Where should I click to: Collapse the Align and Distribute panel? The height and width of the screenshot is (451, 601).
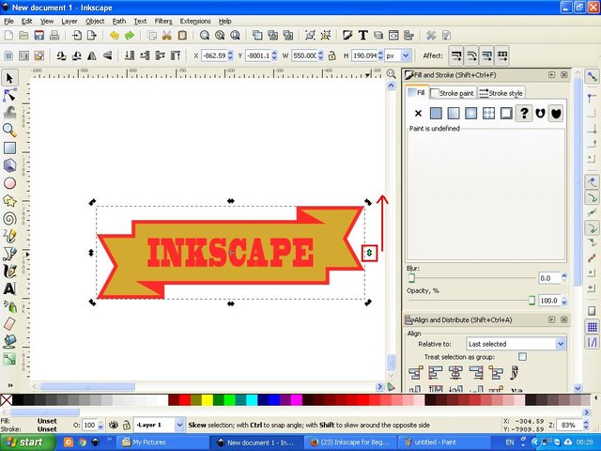click(x=551, y=319)
